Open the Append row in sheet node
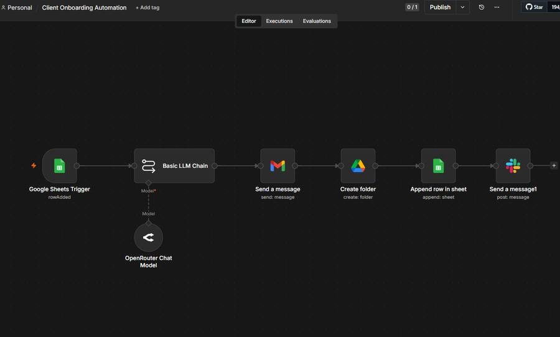The image size is (560, 337). (x=438, y=166)
